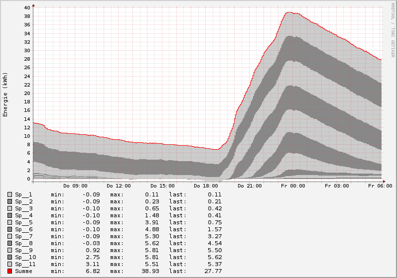Select the Sp__6 legend label
The image size is (397, 278).
[23, 229]
